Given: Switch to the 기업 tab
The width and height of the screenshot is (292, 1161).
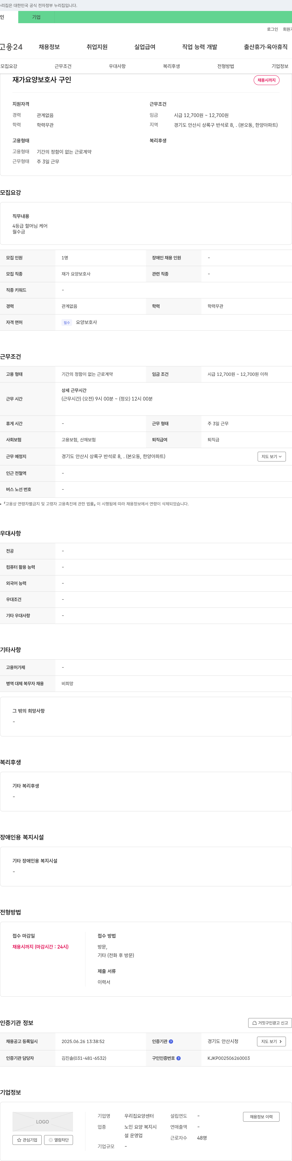Looking at the screenshot, I should 36,17.
